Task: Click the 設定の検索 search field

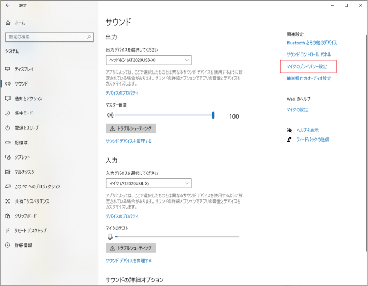Action: point(49,37)
